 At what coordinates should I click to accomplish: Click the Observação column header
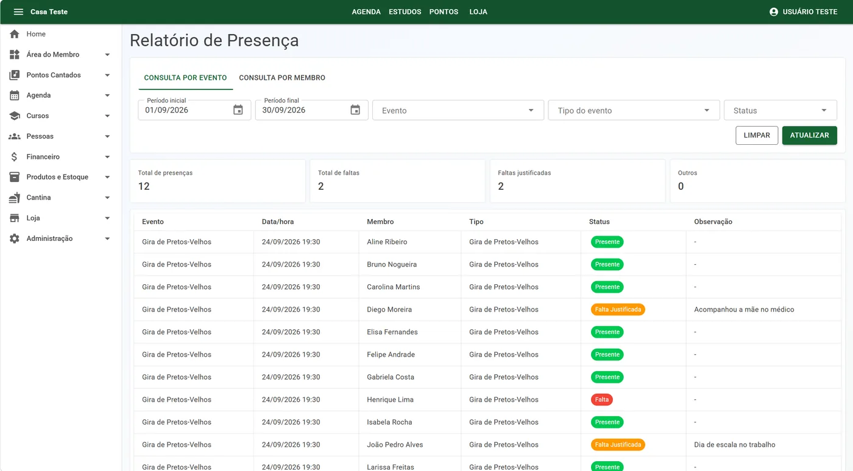point(713,222)
